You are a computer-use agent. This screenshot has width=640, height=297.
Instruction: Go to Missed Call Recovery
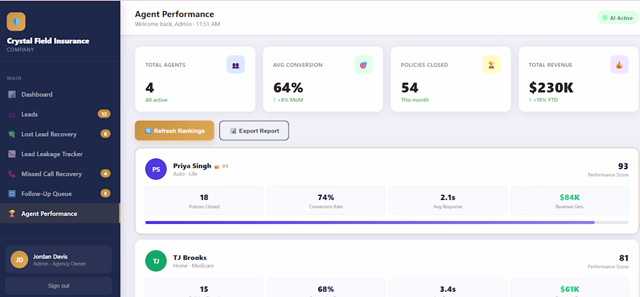click(x=59, y=174)
